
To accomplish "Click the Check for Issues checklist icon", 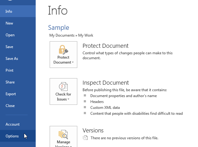I will pyautogui.click(x=63, y=86).
